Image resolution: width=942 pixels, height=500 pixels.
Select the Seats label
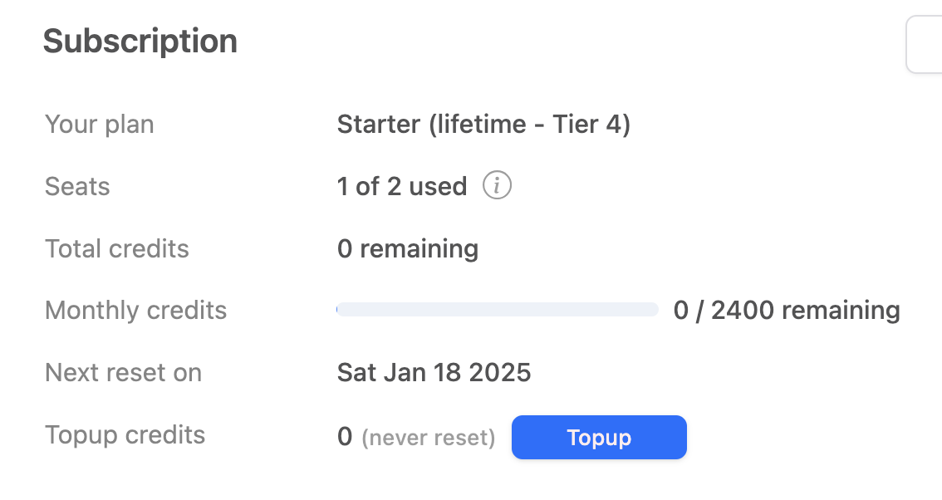coord(77,186)
